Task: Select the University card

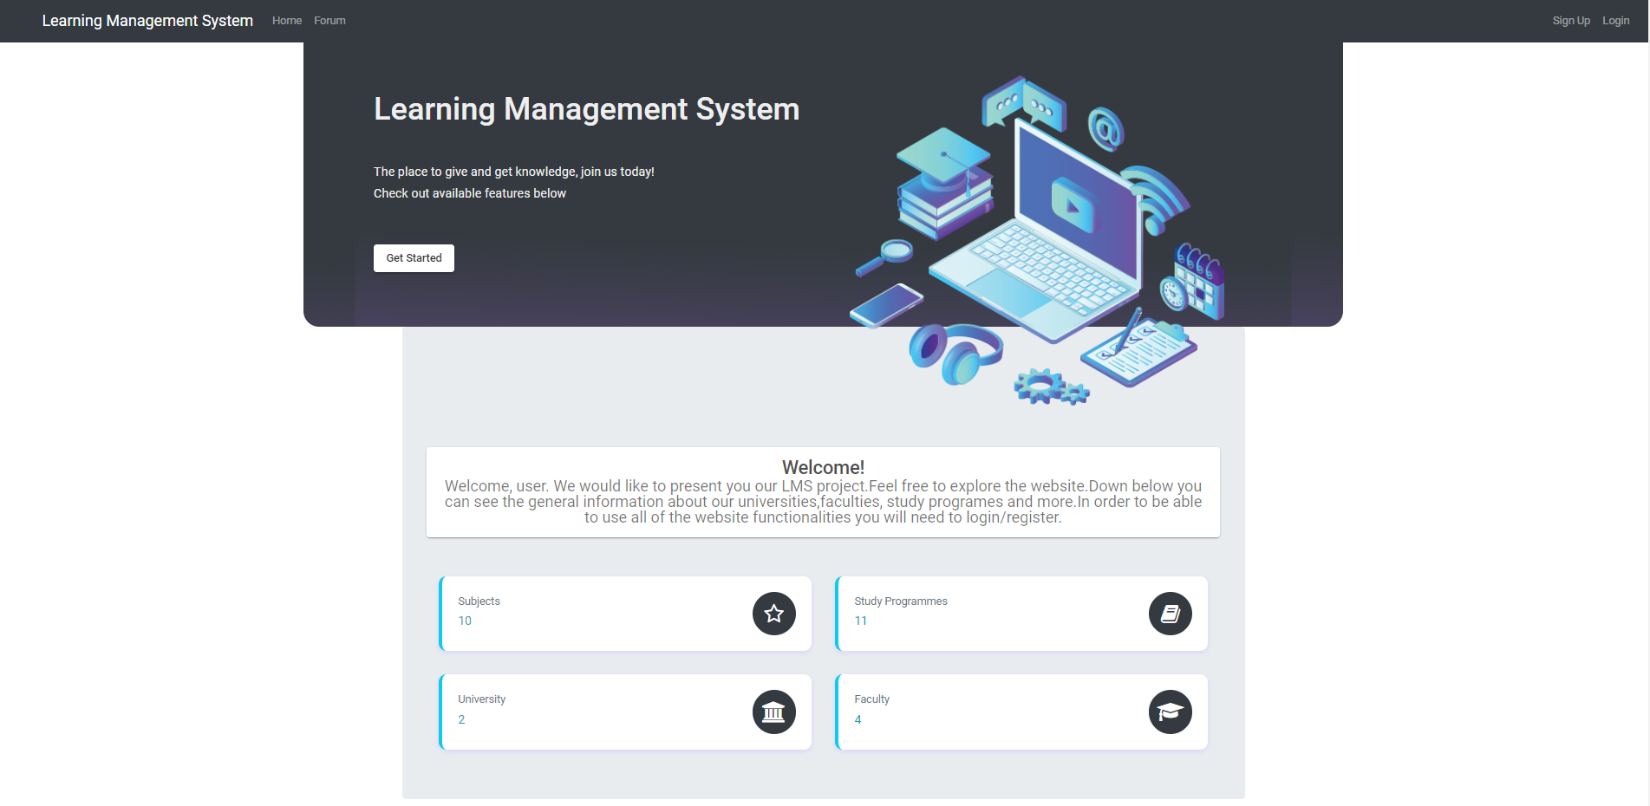Action: (624, 712)
